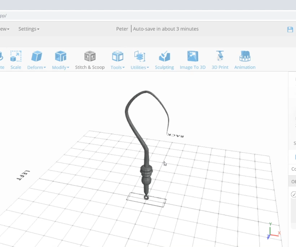Open the Modify tool icon

(61, 56)
